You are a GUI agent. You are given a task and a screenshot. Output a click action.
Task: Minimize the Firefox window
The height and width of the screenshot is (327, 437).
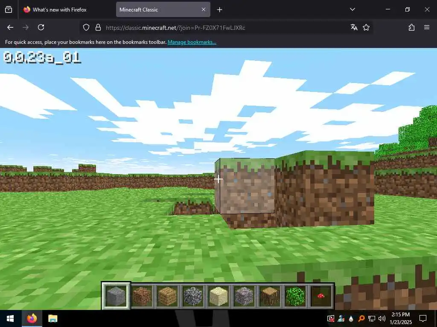pos(387,9)
